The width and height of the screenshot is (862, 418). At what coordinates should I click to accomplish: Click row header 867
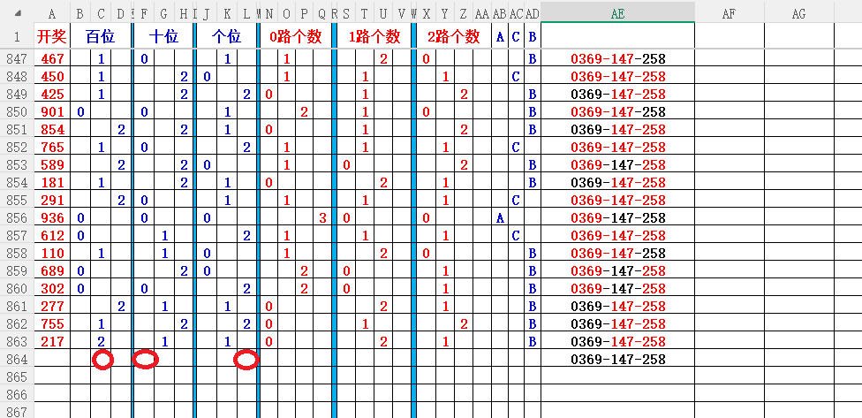(x=17, y=411)
